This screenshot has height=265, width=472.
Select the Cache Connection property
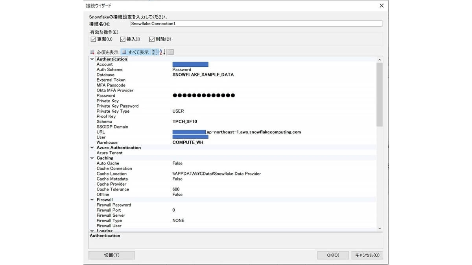tap(114, 168)
